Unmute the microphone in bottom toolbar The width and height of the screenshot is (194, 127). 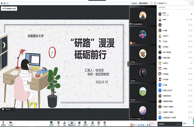point(3,122)
